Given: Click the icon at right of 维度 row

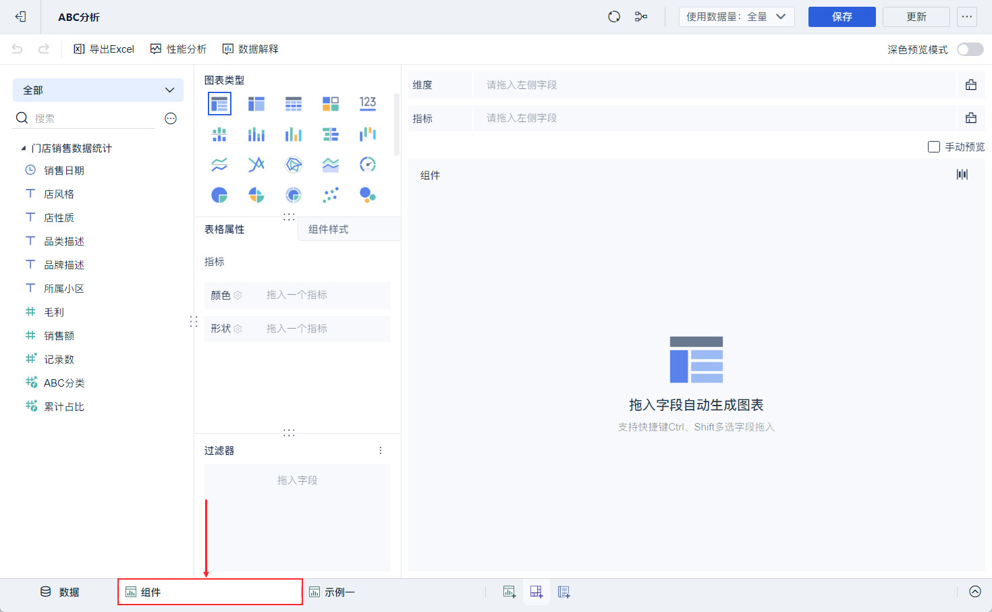Looking at the screenshot, I should pos(971,85).
